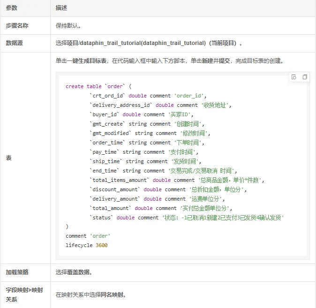The width and height of the screenshot is (316, 308).
Task: Click the '收货地址' comment string
Action: (x=215, y=105)
